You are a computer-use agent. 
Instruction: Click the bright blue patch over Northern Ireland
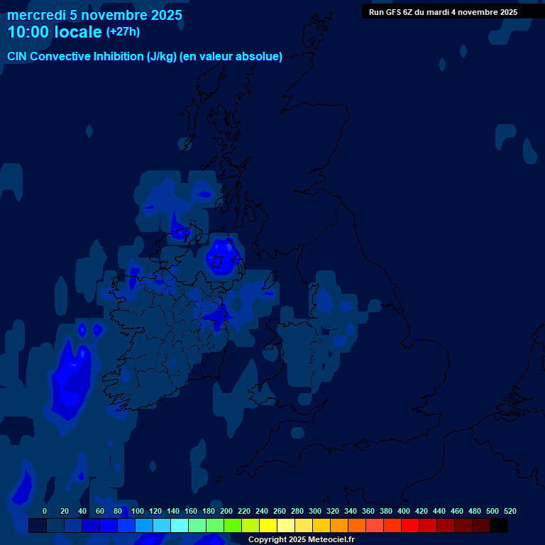221,255
